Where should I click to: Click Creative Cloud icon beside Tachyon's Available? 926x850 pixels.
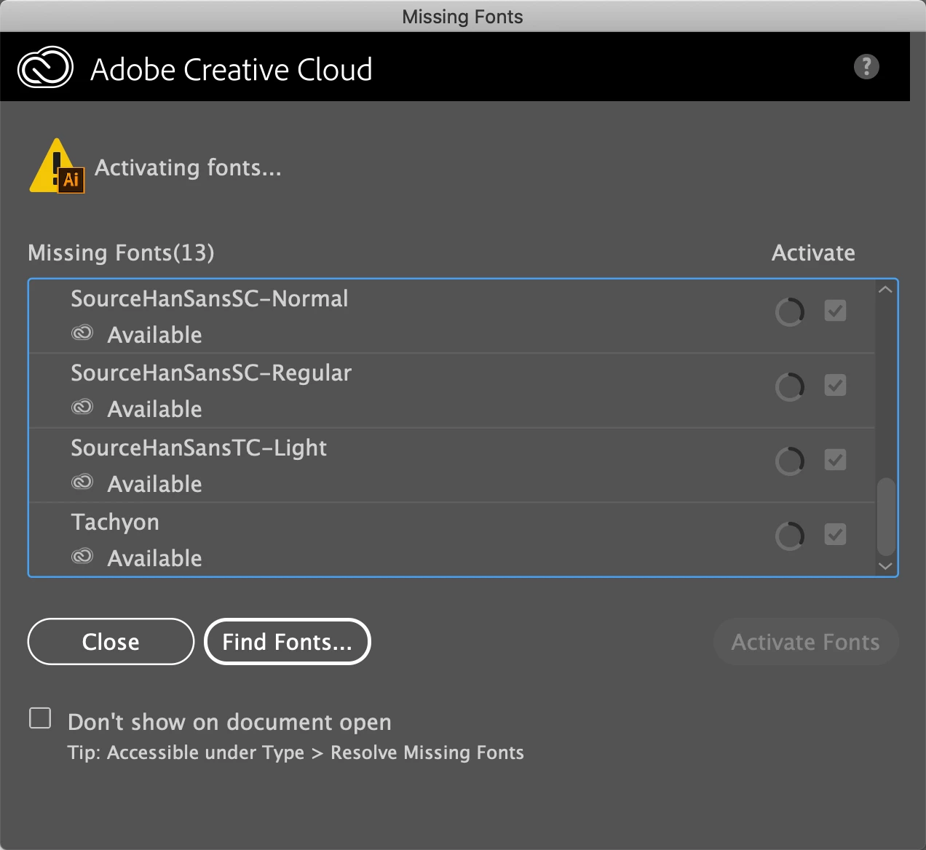point(82,556)
